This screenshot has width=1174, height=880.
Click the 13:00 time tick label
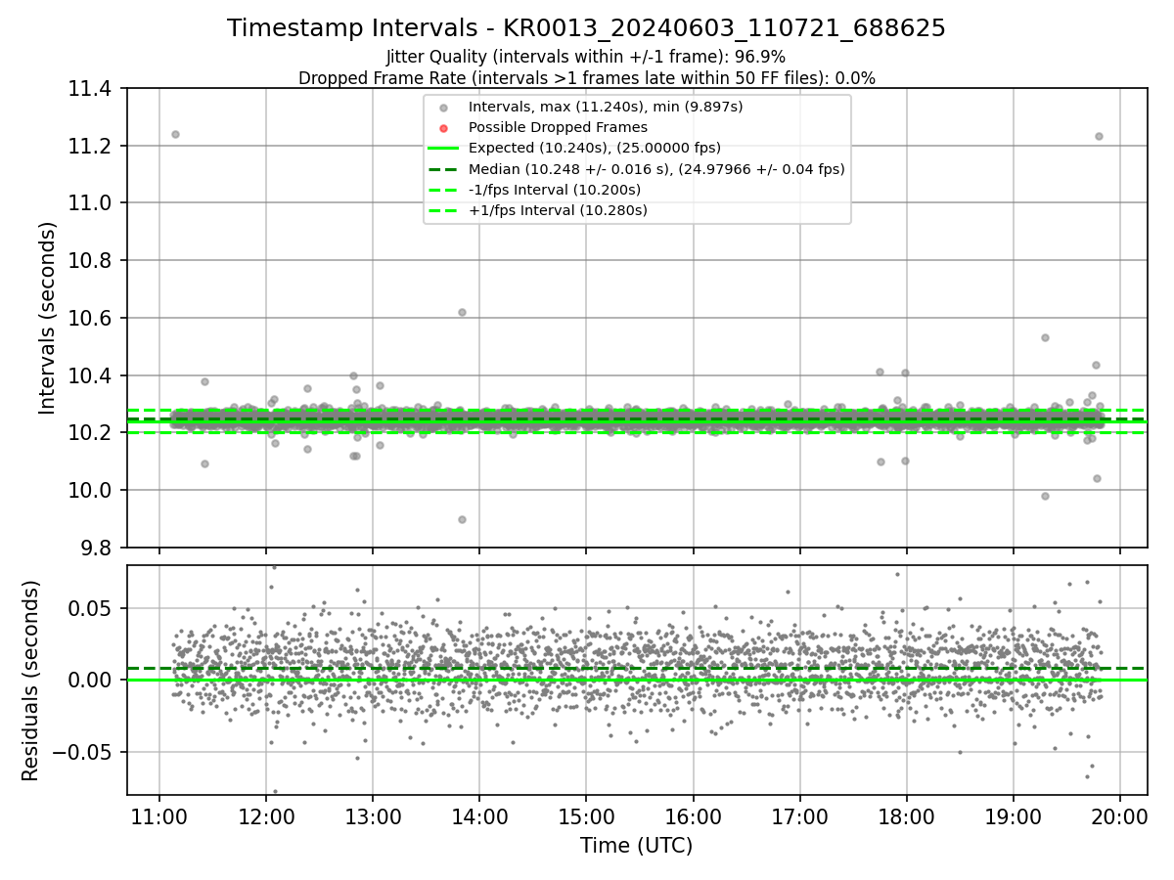point(373,816)
